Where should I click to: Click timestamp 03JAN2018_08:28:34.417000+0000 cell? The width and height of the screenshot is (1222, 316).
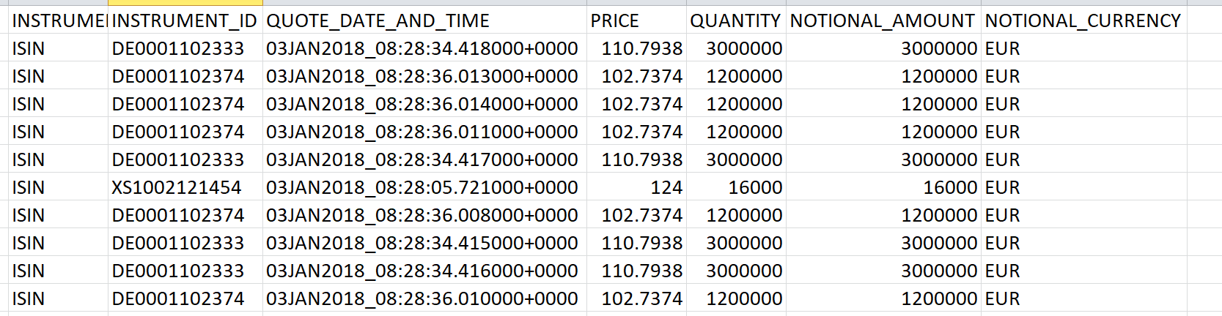pos(424,159)
